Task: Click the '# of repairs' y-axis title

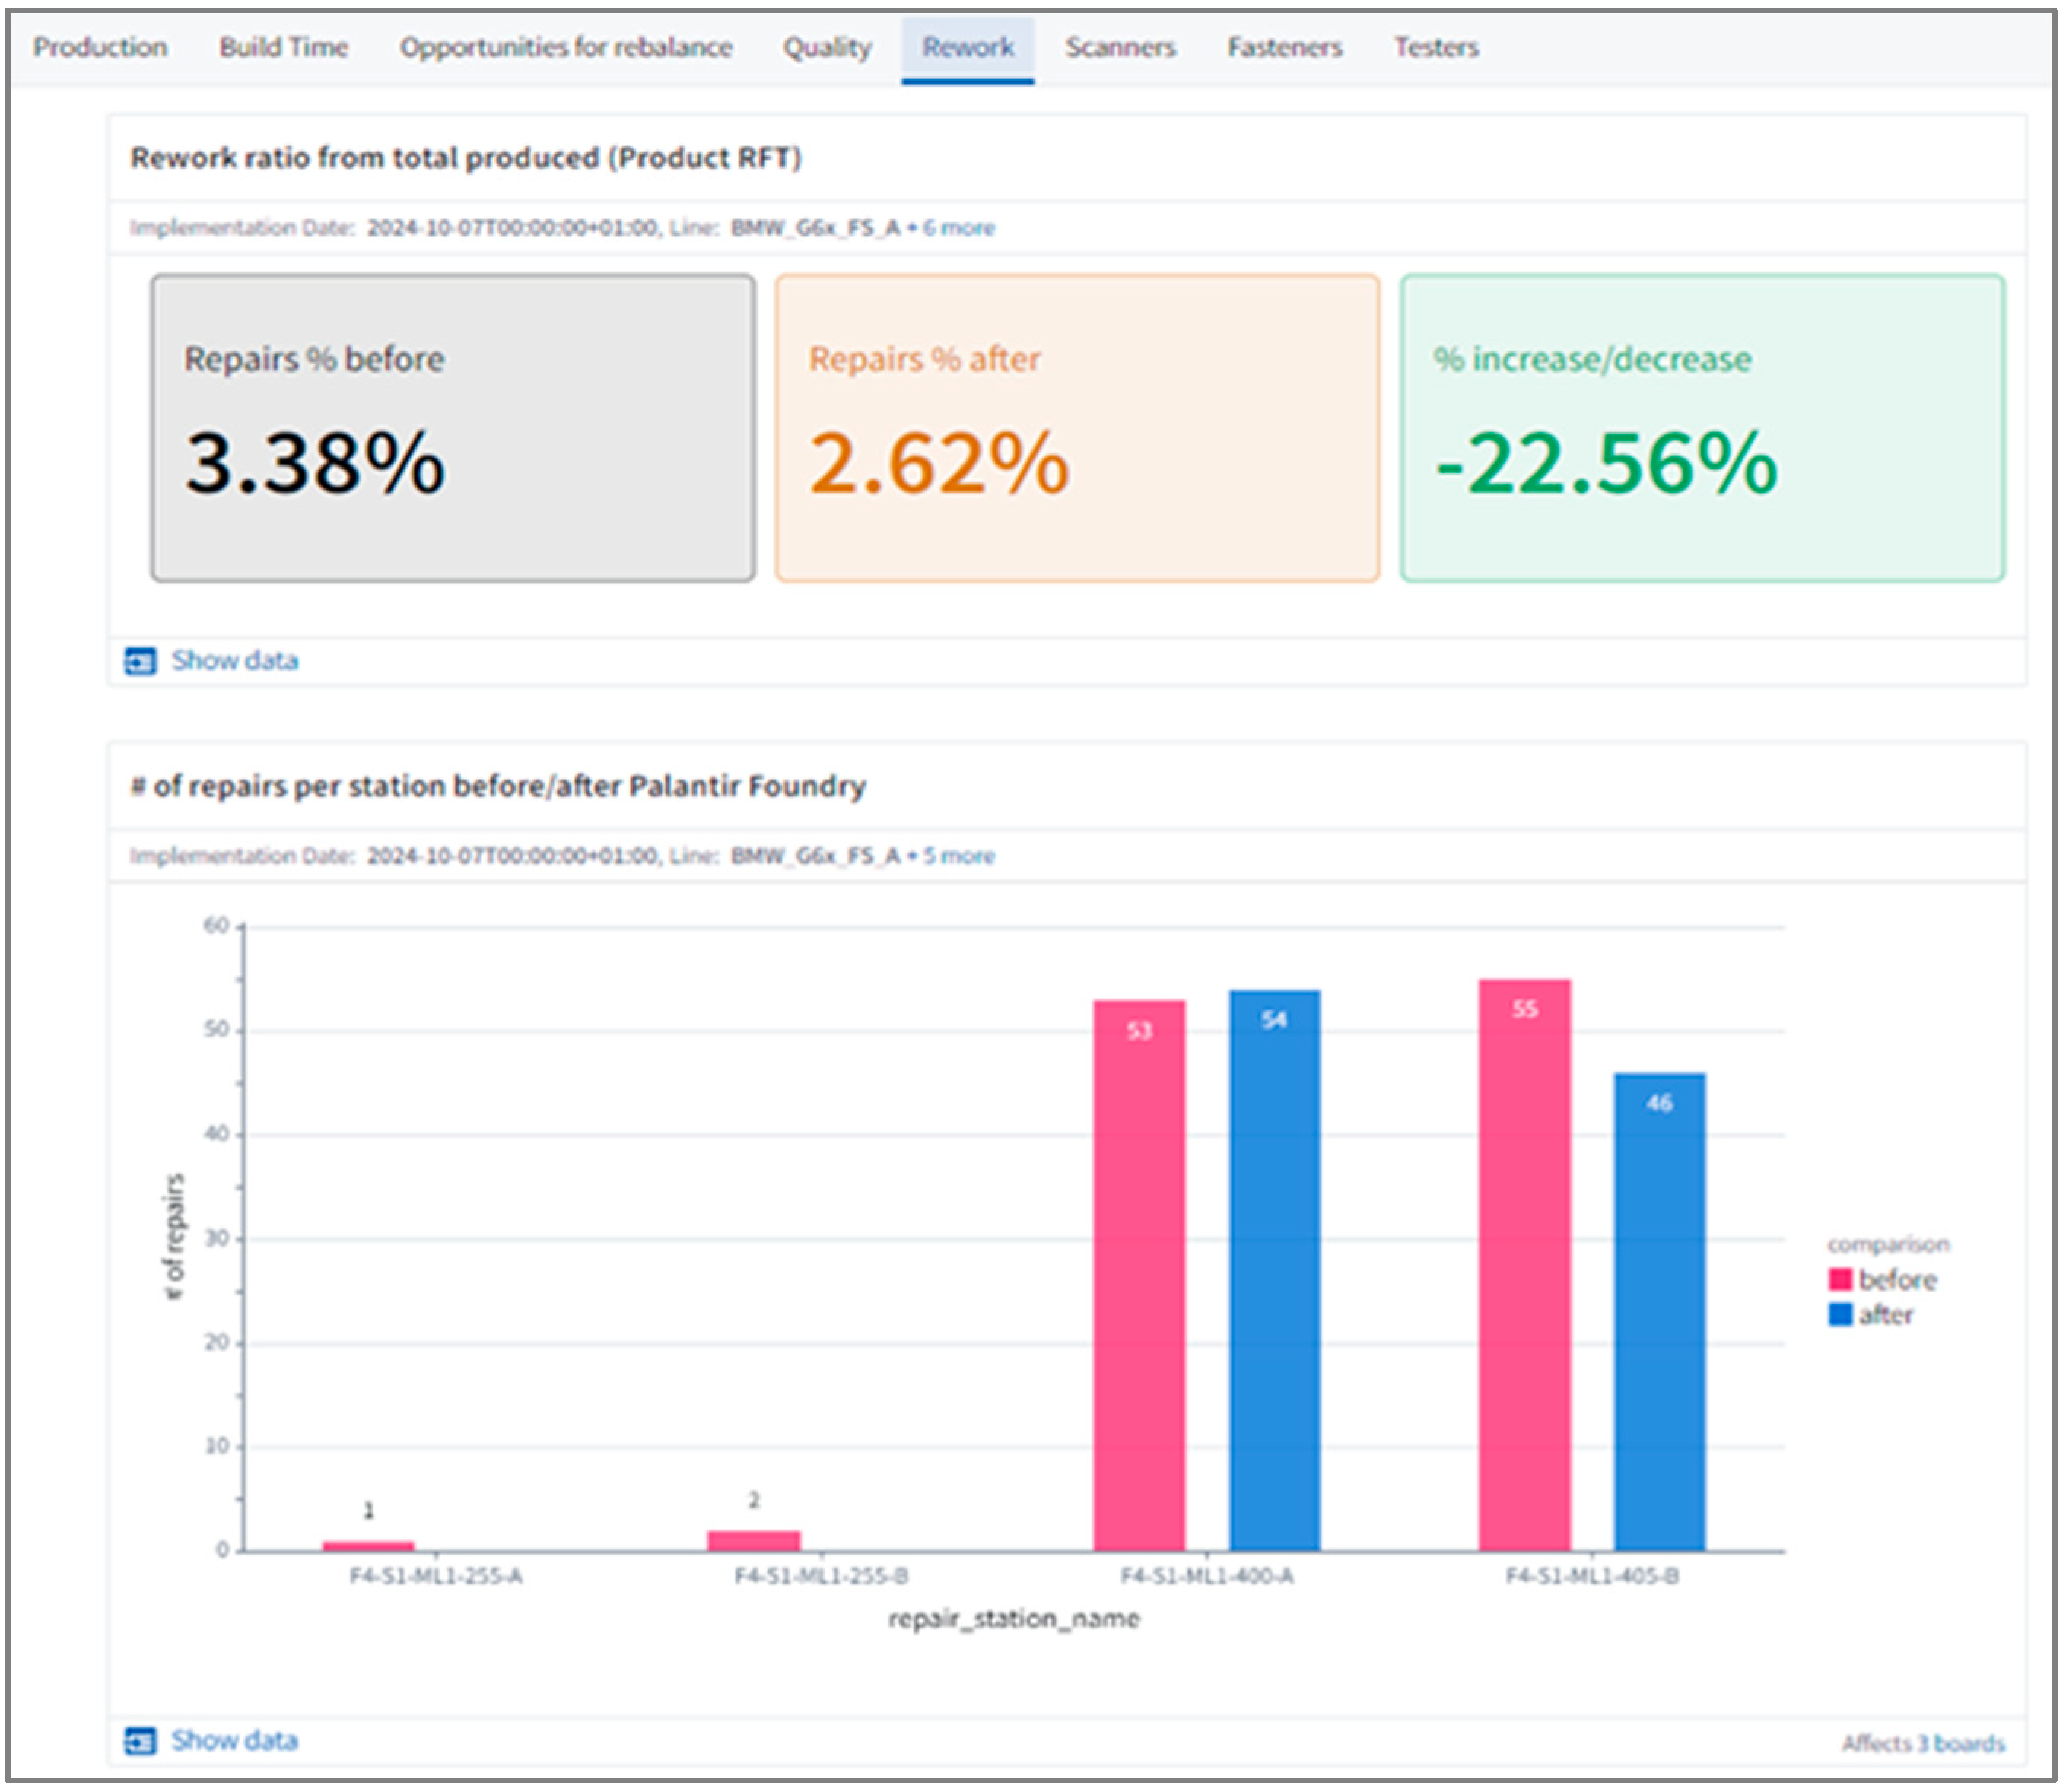Action: pyautogui.click(x=174, y=1237)
